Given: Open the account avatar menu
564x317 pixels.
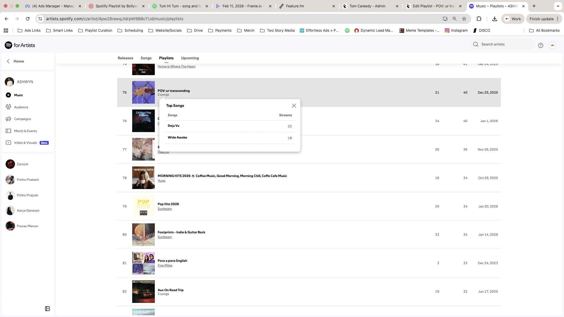Looking at the screenshot, I should tap(553, 45).
